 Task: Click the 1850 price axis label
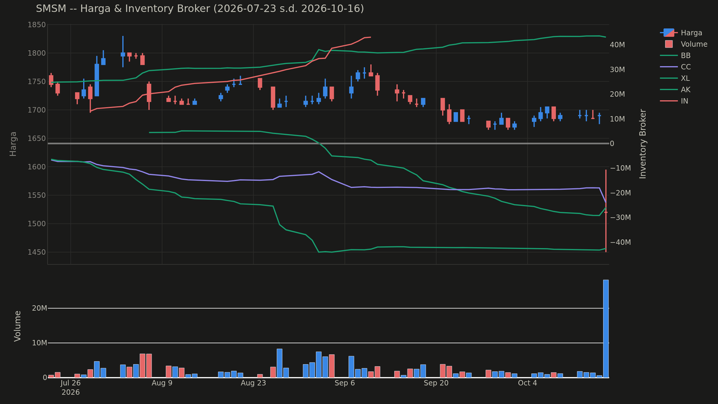pyautogui.click(x=37, y=25)
